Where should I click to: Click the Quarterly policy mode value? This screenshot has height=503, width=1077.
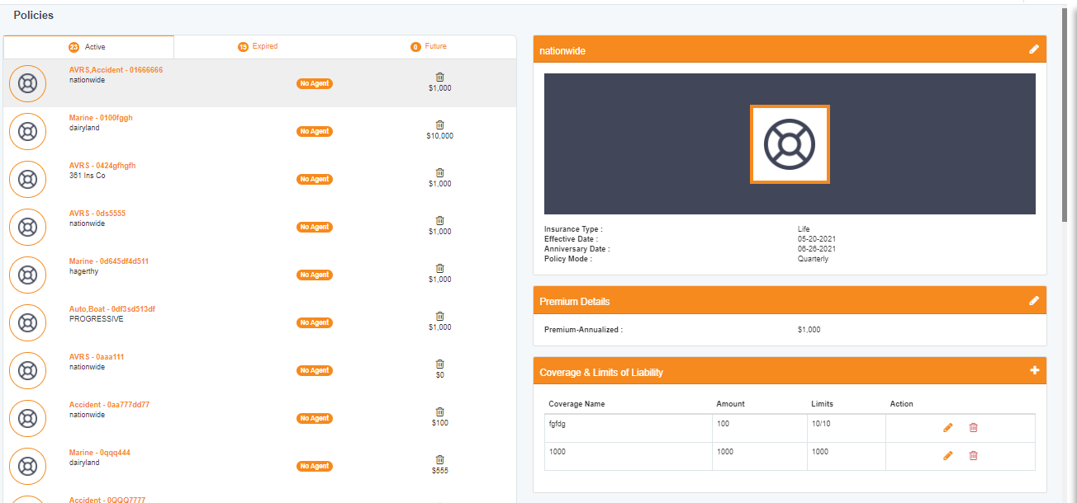click(x=813, y=259)
